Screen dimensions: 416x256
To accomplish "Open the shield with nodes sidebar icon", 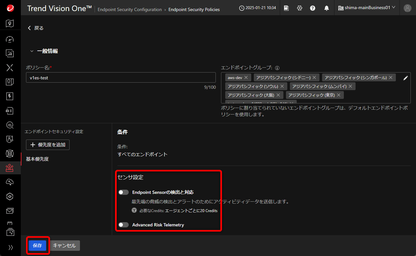I will tap(10, 139).
